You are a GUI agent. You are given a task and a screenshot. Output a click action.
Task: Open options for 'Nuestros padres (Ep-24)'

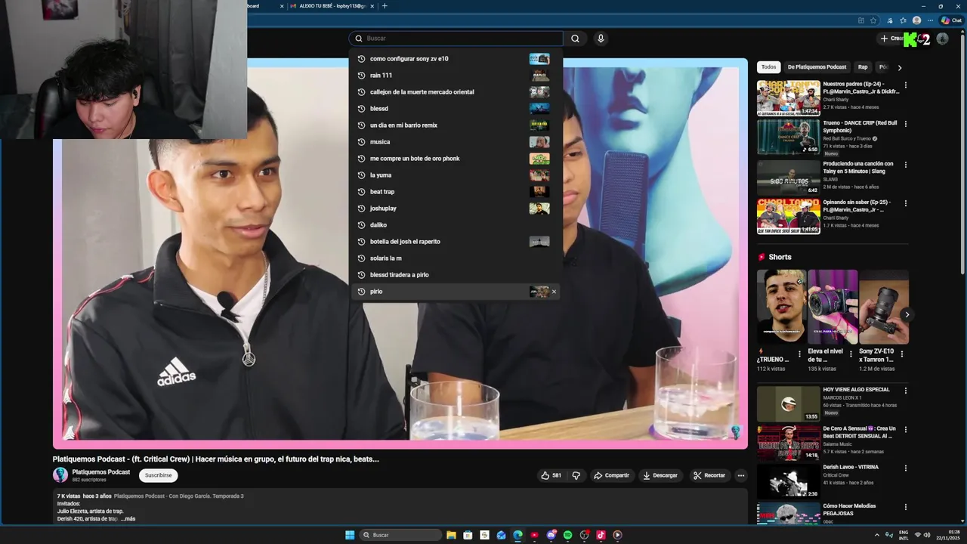[x=906, y=85]
